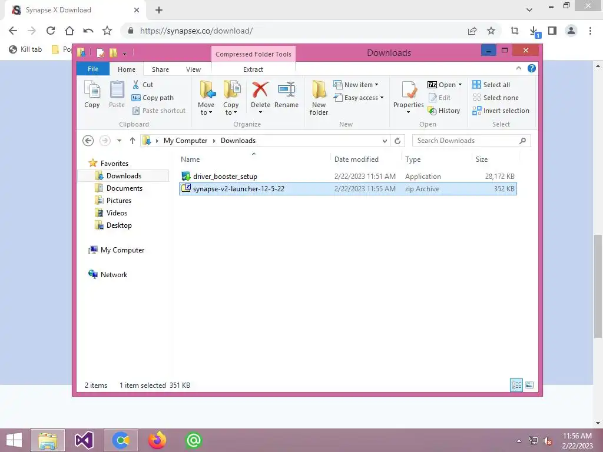Delete the selected file with red X
The image size is (603, 452).
(260, 98)
